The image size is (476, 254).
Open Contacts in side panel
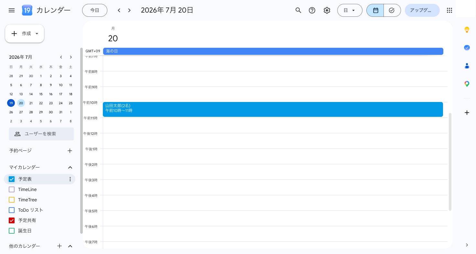click(467, 66)
